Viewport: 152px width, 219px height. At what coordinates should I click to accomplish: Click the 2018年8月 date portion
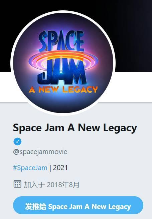click(x=63, y=185)
